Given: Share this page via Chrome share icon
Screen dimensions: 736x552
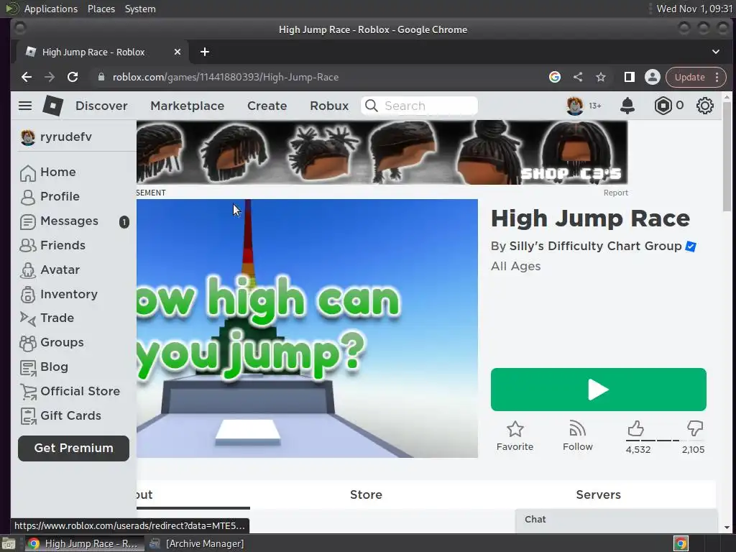Looking at the screenshot, I should (x=578, y=77).
